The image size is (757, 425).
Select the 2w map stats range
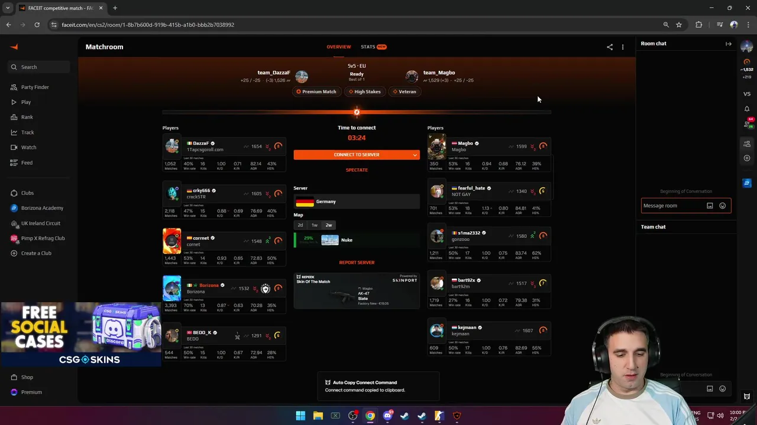click(x=328, y=225)
